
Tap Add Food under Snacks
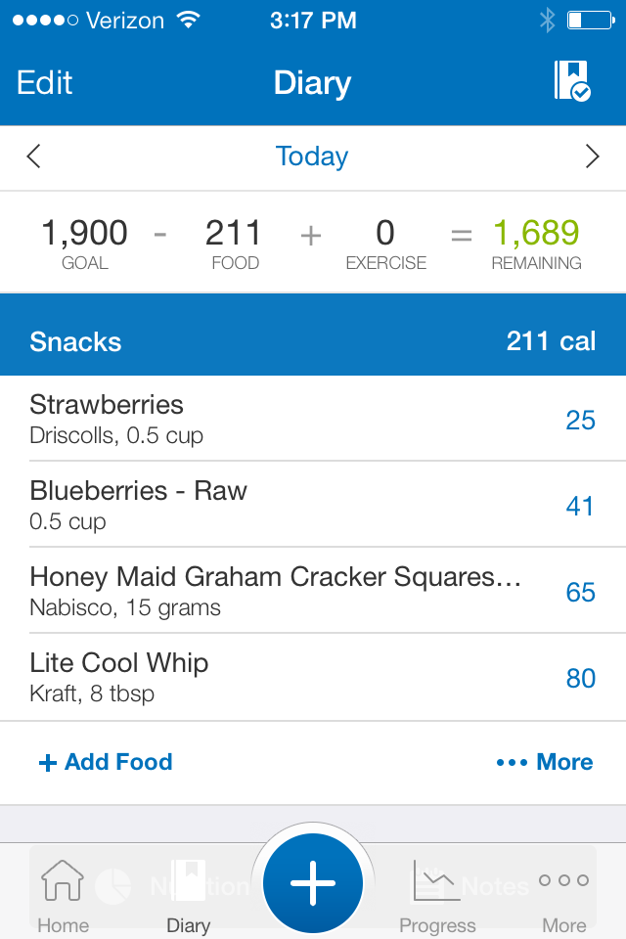(106, 762)
